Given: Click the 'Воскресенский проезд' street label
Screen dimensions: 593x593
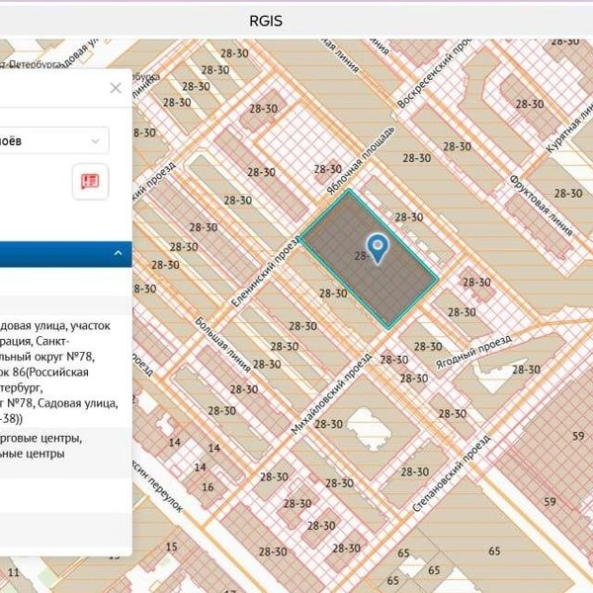Looking at the screenshot, I should 434,73.
